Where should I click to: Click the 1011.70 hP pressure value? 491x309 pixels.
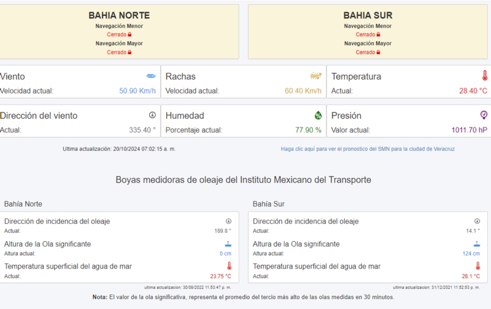click(469, 130)
